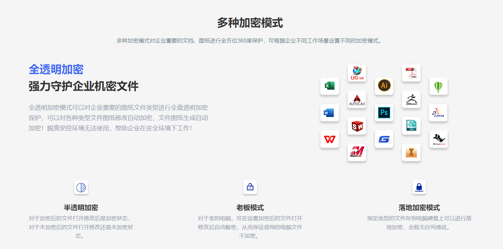Select the red WPS Office icon
Image resolution: width=503 pixels, height=249 pixels.
(329, 139)
